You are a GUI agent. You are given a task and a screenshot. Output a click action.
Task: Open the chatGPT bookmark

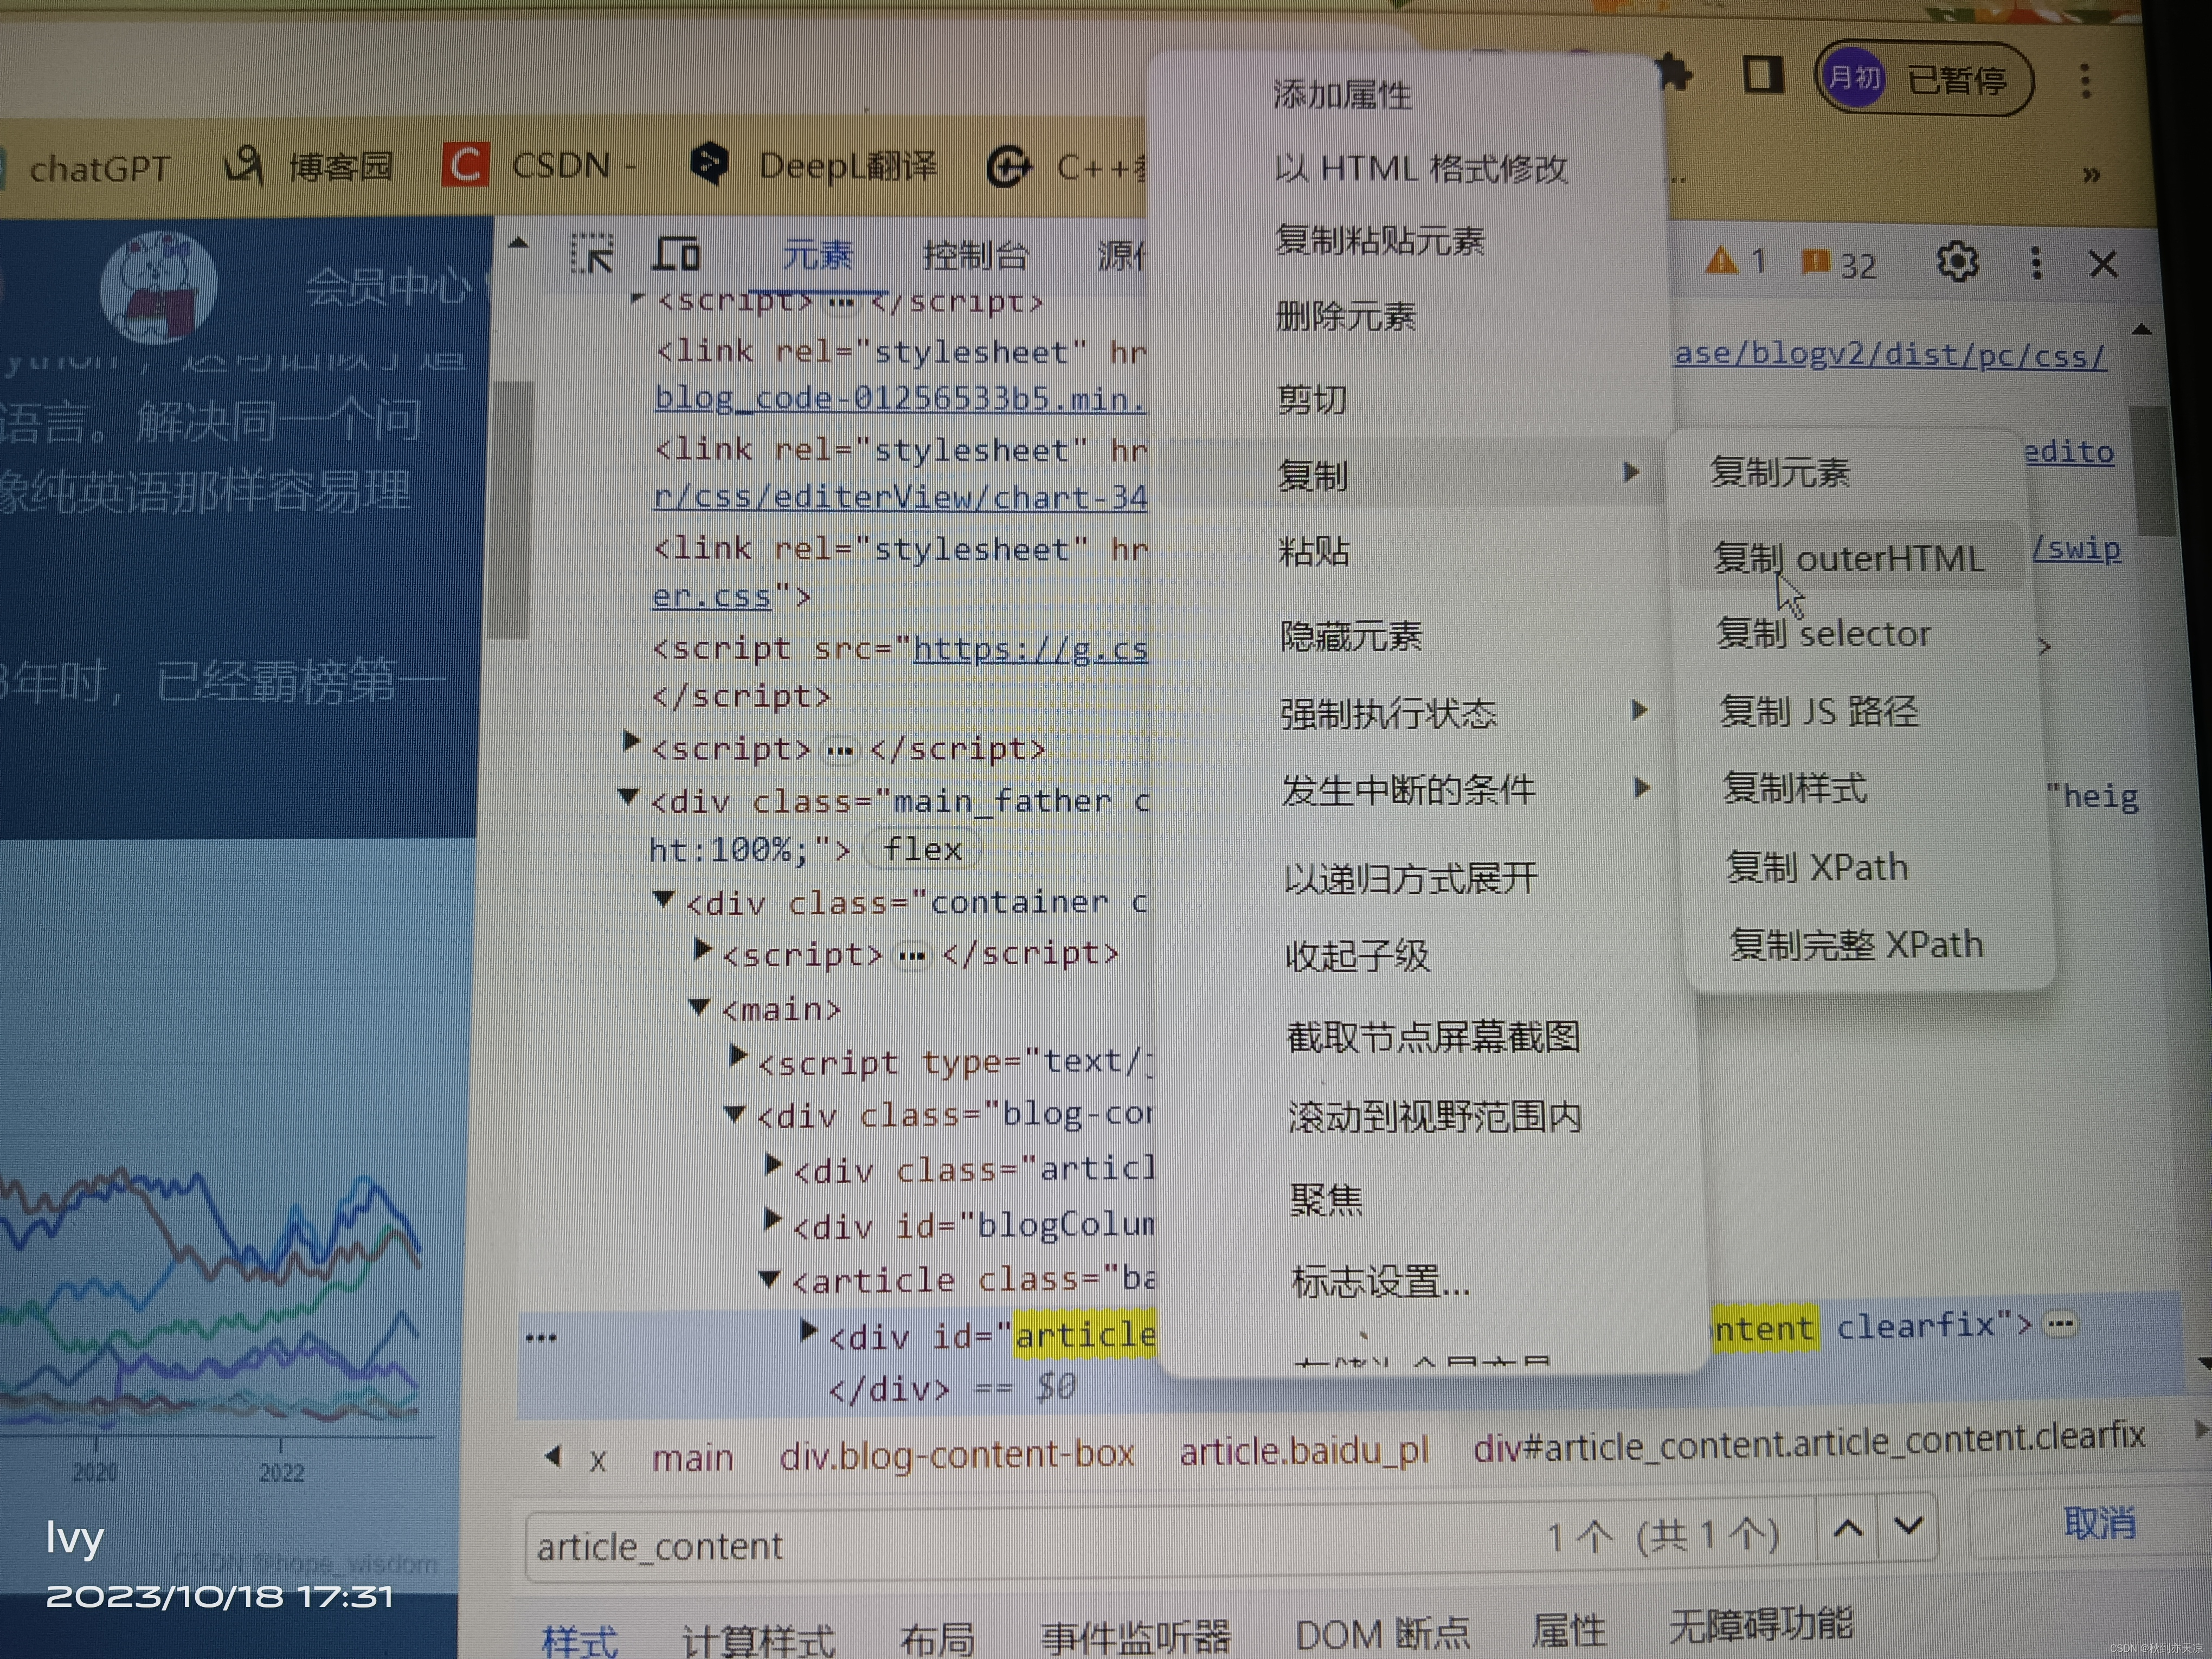pyautogui.click(x=99, y=168)
